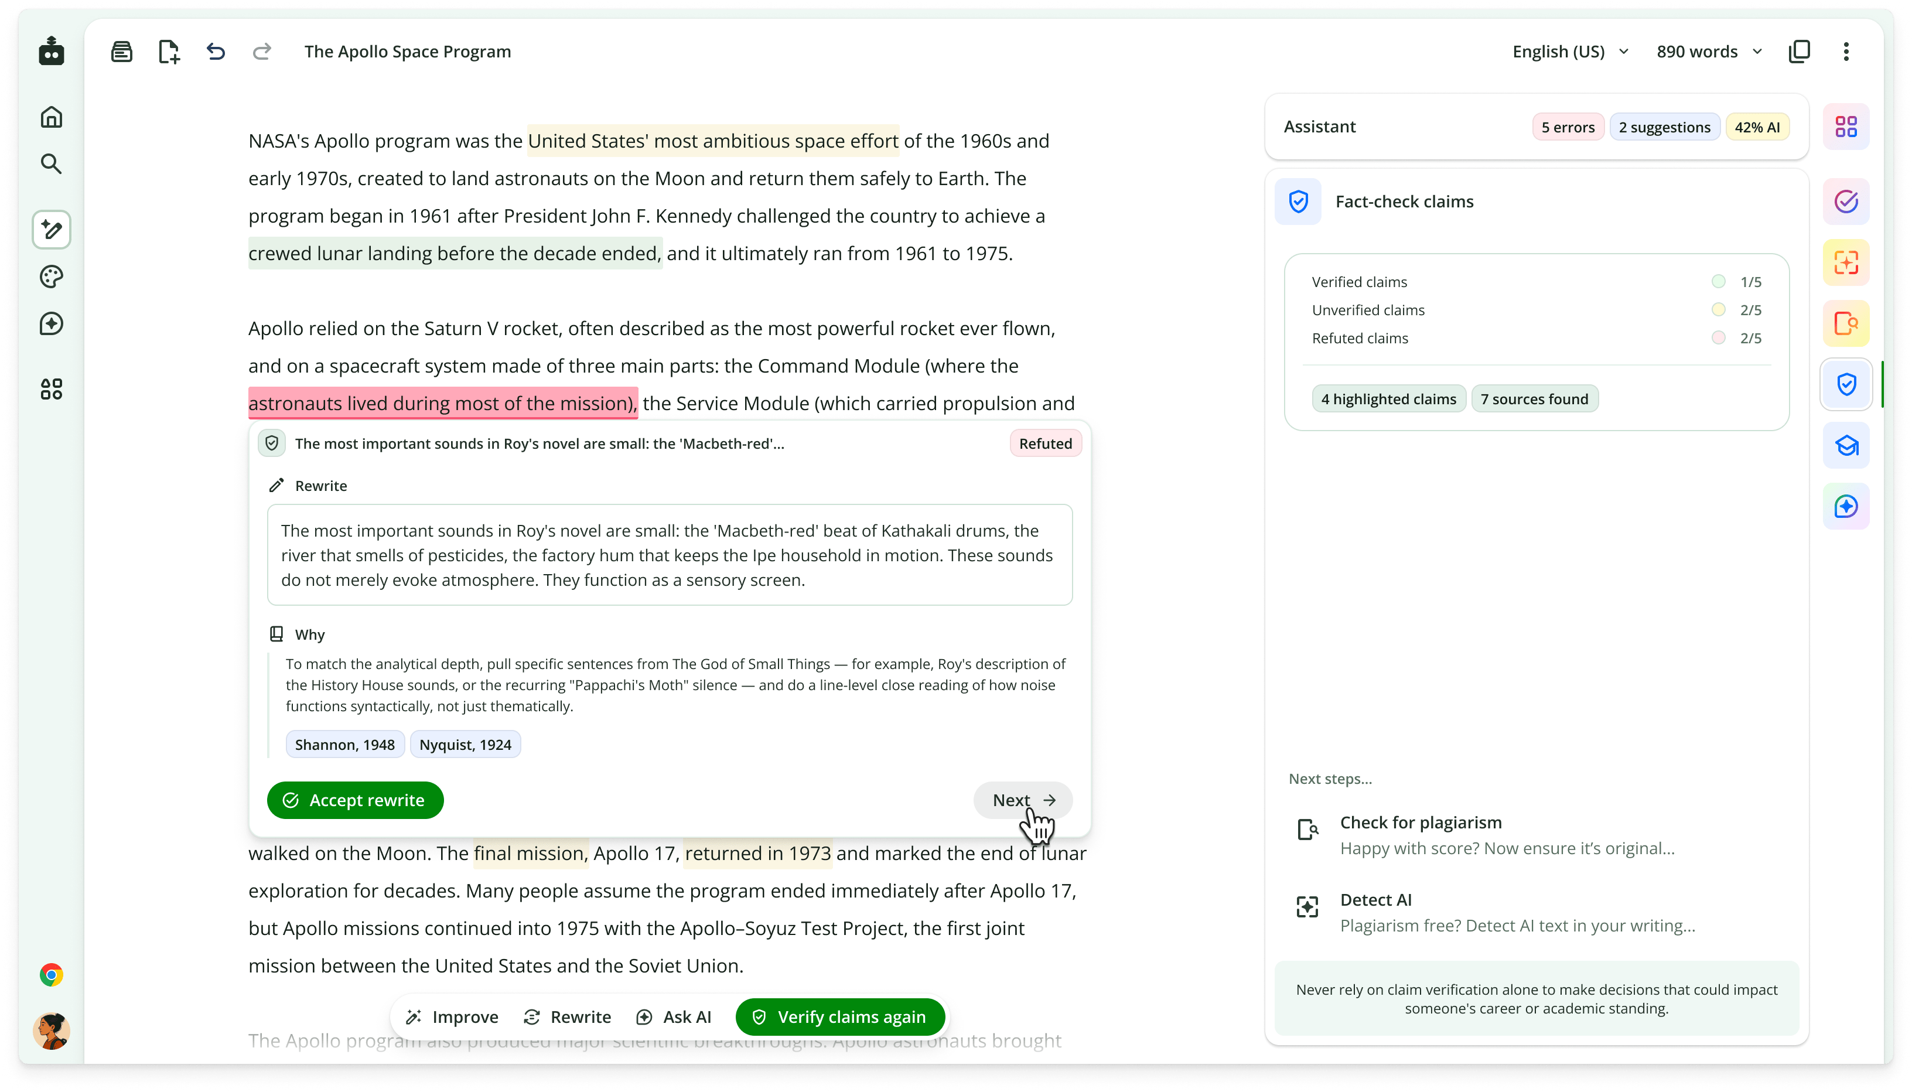The height and width of the screenshot is (1092, 1912).
Task: Click the Chrome icon in left sidebar
Action: (x=51, y=975)
